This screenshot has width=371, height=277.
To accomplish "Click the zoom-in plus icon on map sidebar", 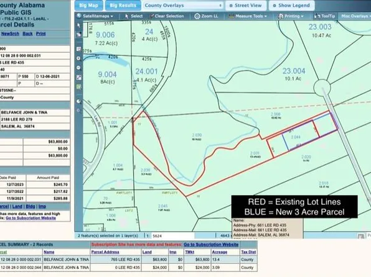I will point(79,58).
